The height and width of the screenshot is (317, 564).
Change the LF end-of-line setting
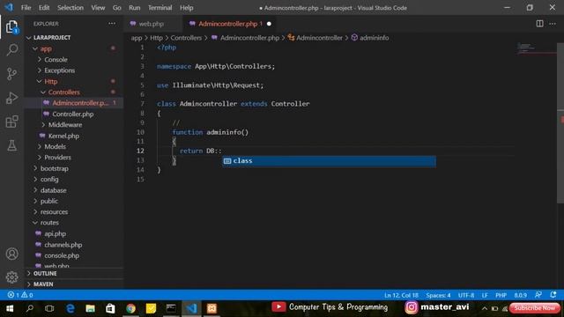(485, 295)
